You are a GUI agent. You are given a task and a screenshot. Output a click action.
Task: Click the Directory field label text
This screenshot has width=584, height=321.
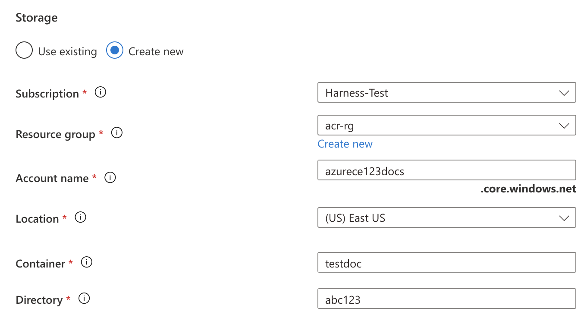pos(39,300)
